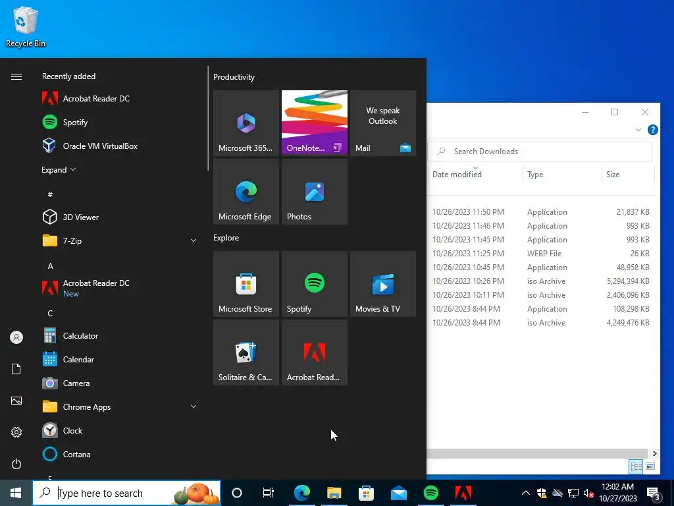Open Calendar app
Screen dimensions: 674x506
[x=118, y=359]
